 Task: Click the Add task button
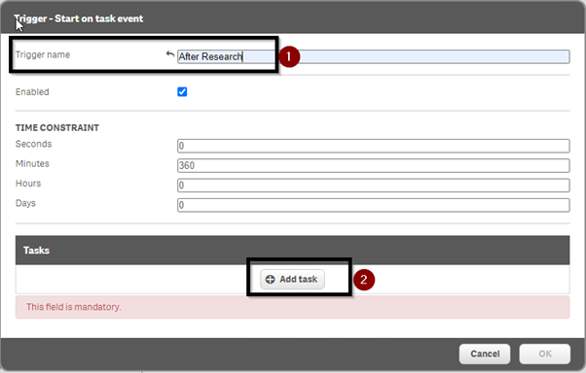292,279
